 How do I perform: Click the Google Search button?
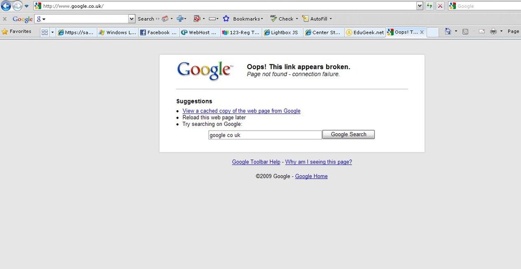pyautogui.click(x=349, y=134)
